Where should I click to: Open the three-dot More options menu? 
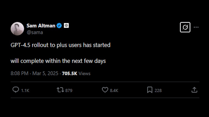[x=196, y=27]
